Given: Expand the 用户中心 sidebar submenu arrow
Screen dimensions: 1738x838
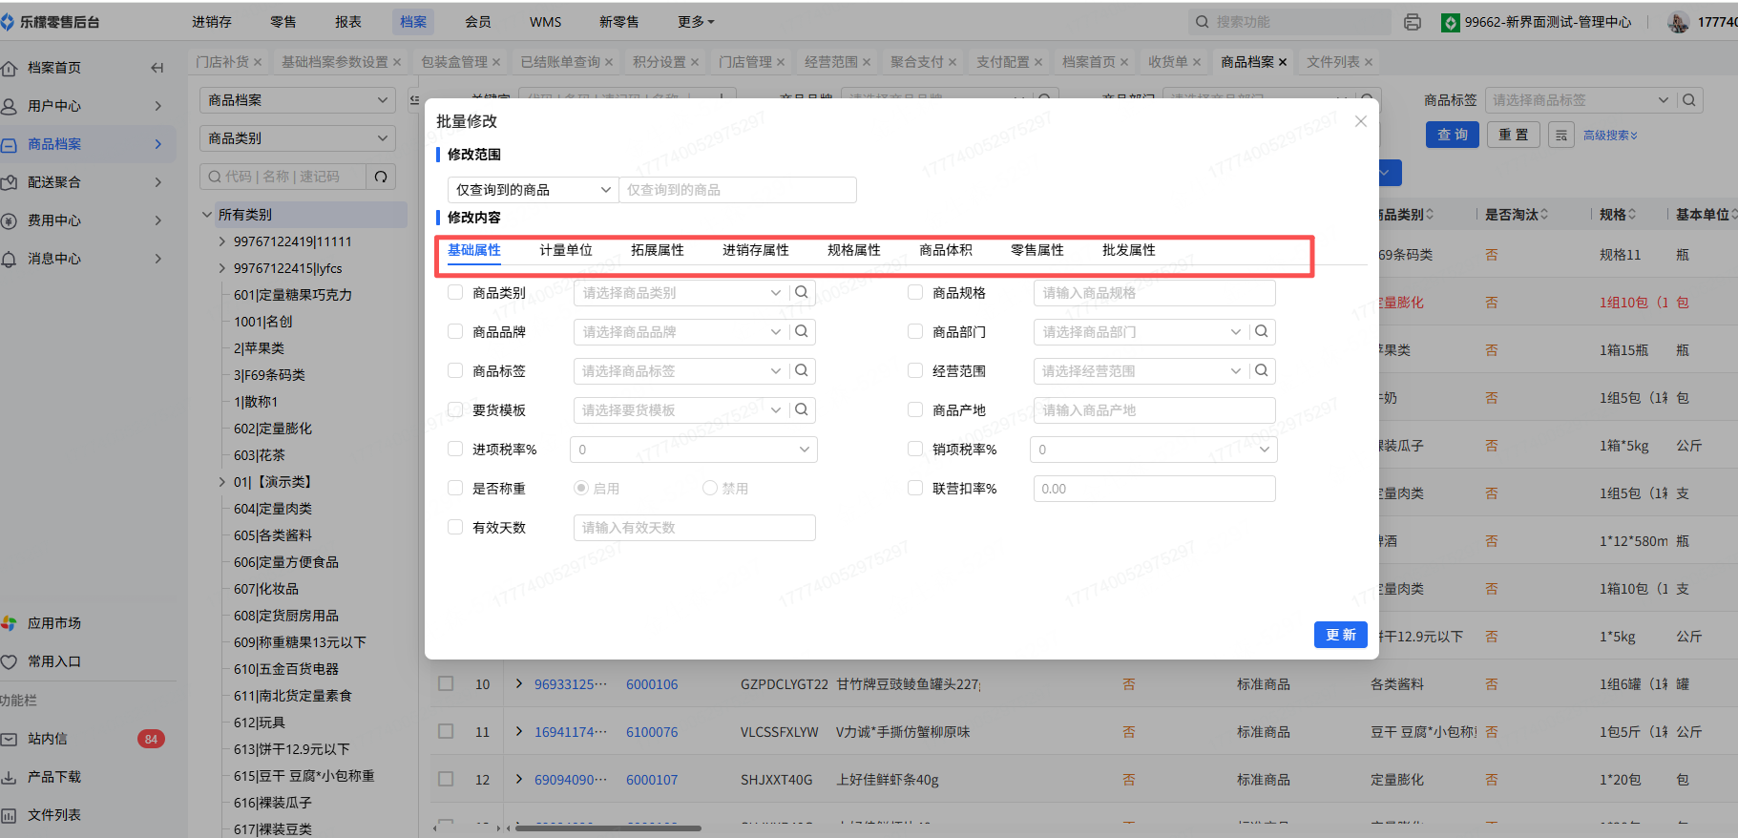Looking at the screenshot, I should pos(158,106).
